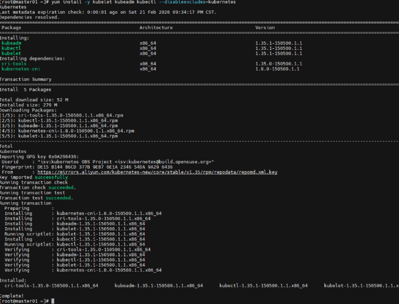Select the Version column header

(x=265, y=27)
